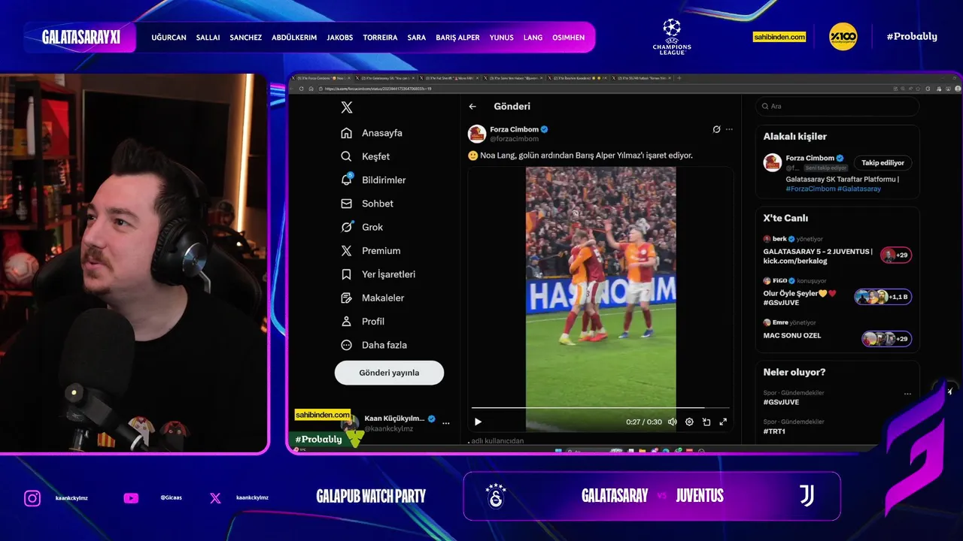Click the +1,1 B listeners badge
The height and width of the screenshot is (541, 963).
pos(883,297)
